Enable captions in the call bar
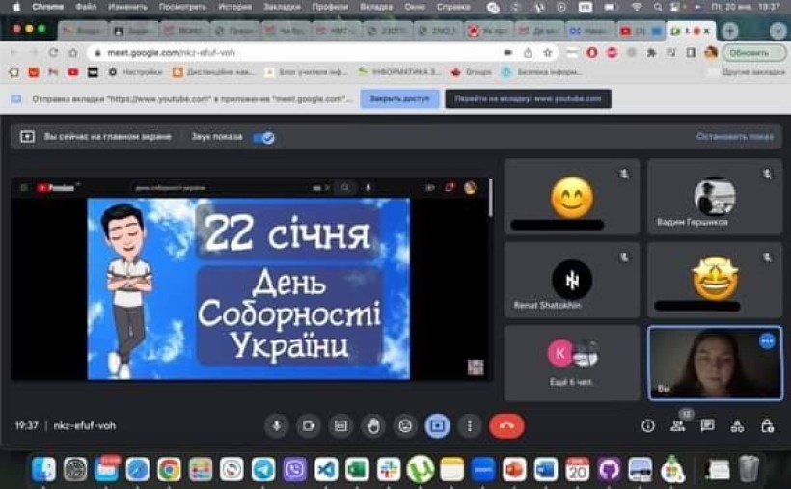The width and height of the screenshot is (791, 489). click(x=341, y=426)
